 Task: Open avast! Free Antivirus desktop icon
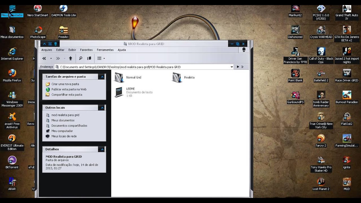[12, 121]
